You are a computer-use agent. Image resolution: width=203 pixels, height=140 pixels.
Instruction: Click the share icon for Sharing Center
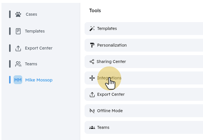pyautogui.click(x=92, y=62)
